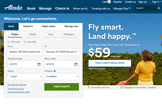Open the return date calendar icon
Image resolution: width=162 pixels, height=106 pixels.
(x=76, y=64)
